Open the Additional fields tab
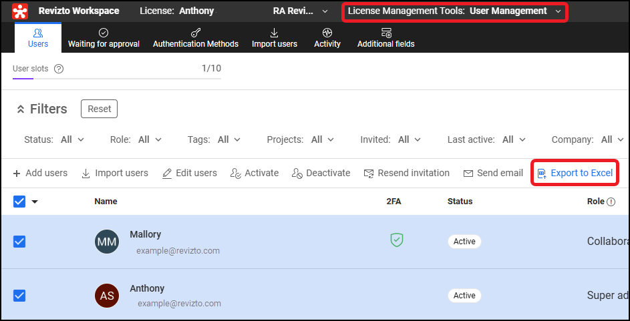 [x=385, y=38]
